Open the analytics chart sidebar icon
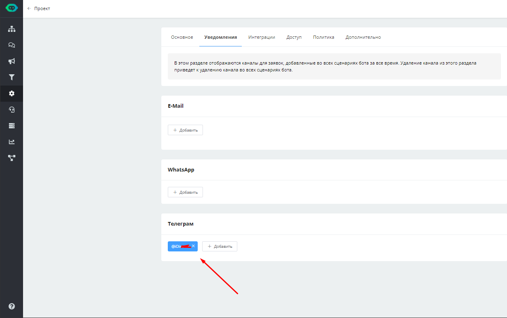Image resolution: width=507 pixels, height=318 pixels. pyautogui.click(x=12, y=142)
